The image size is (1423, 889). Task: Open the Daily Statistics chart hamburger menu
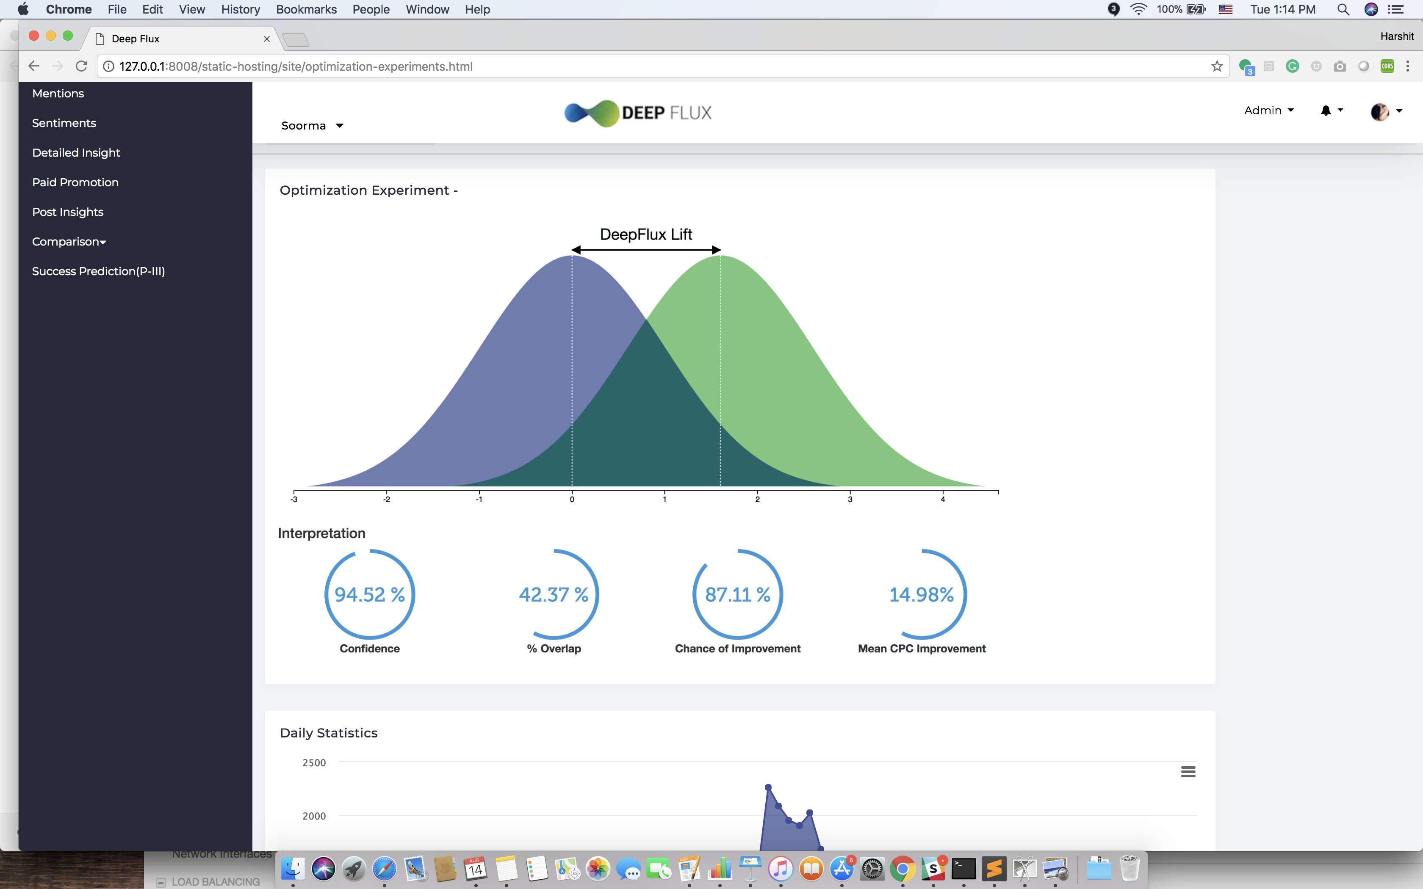tap(1188, 771)
